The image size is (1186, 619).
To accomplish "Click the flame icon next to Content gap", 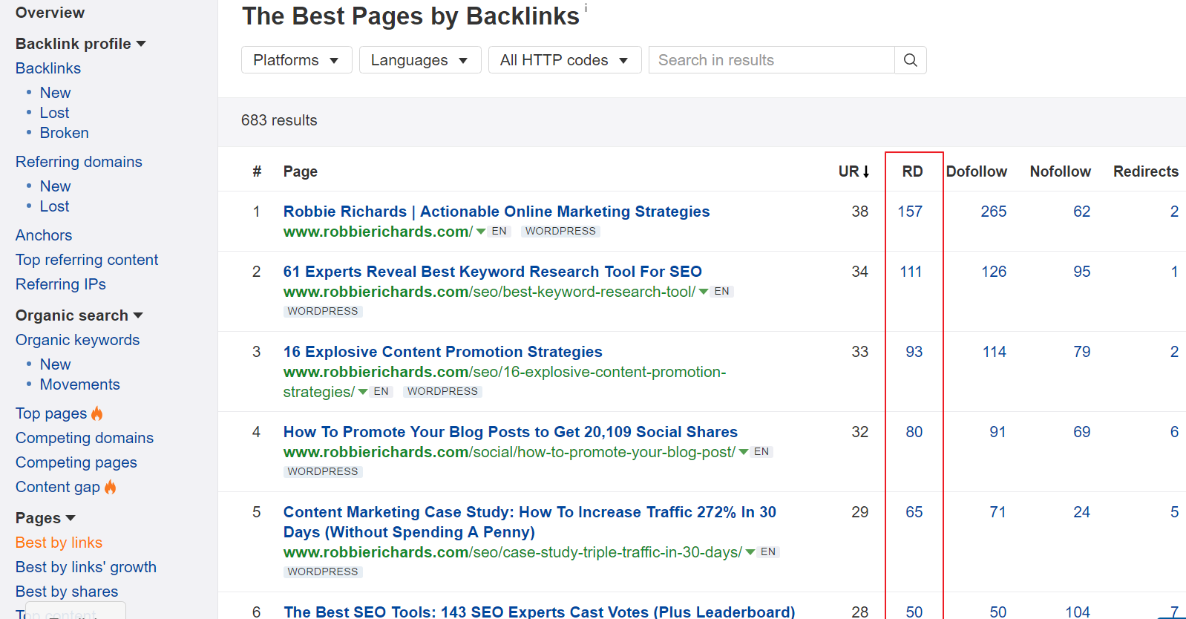I will (x=111, y=487).
